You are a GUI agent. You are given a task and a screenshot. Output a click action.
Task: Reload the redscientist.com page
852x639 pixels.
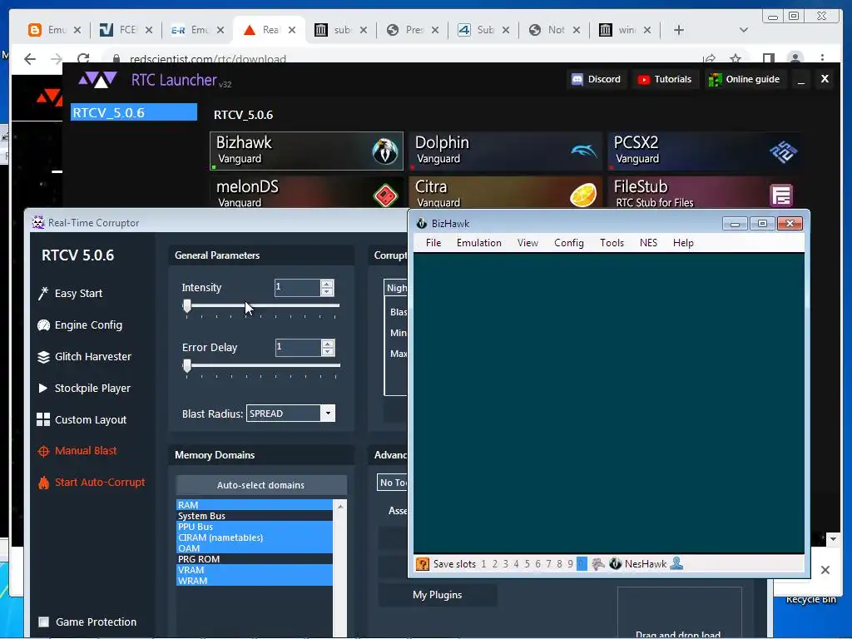point(83,59)
